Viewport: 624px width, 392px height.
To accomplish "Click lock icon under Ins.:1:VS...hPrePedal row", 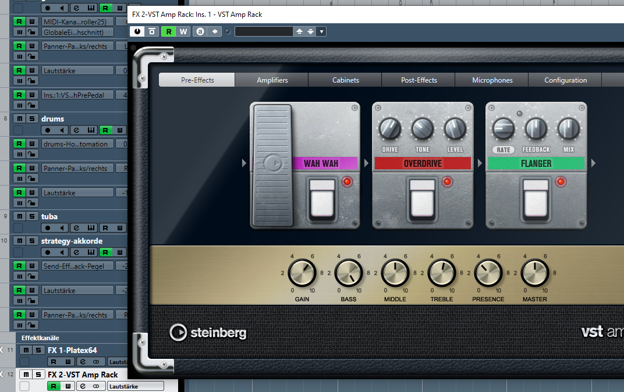I will pos(31,105).
